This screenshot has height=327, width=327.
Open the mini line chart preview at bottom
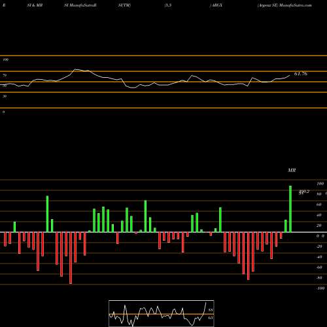point(162,313)
